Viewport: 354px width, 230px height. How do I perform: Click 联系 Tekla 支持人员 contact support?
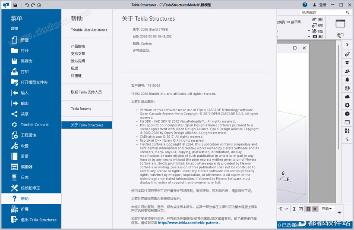[86, 92]
